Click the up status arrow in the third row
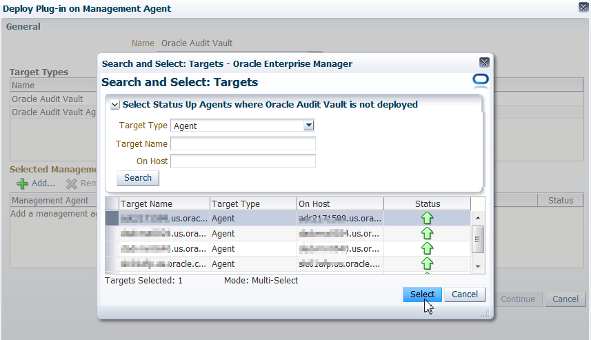This screenshot has height=340, width=591. (427, 248)
